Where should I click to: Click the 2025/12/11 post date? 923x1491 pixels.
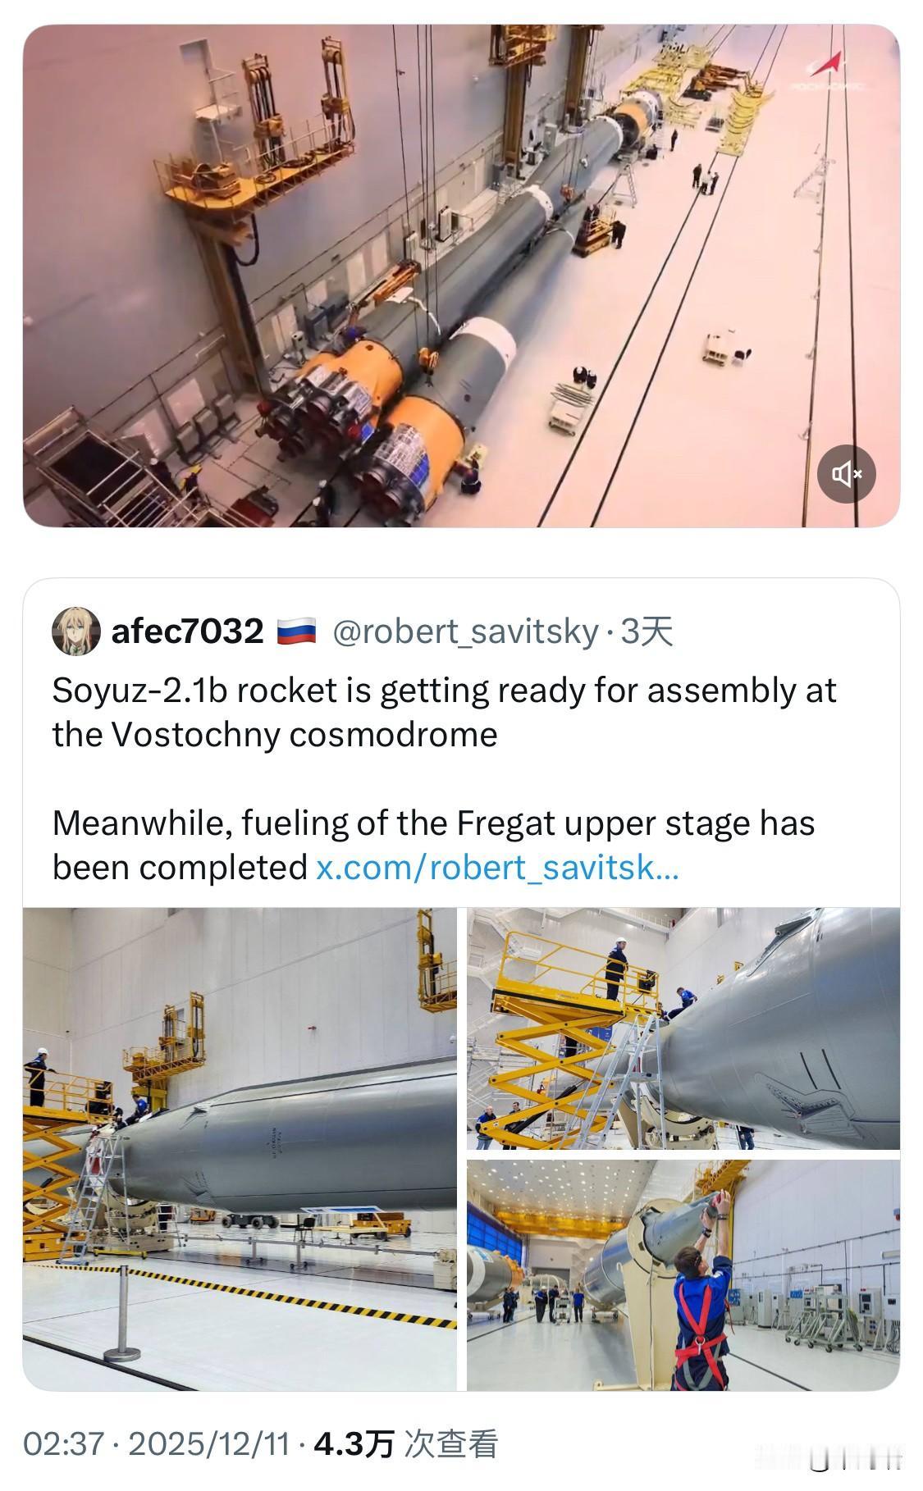[209, 1443]
